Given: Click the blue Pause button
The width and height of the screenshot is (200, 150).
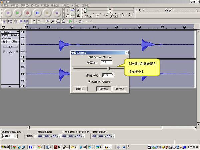Looking at the screenshot, I should point(37,13).
